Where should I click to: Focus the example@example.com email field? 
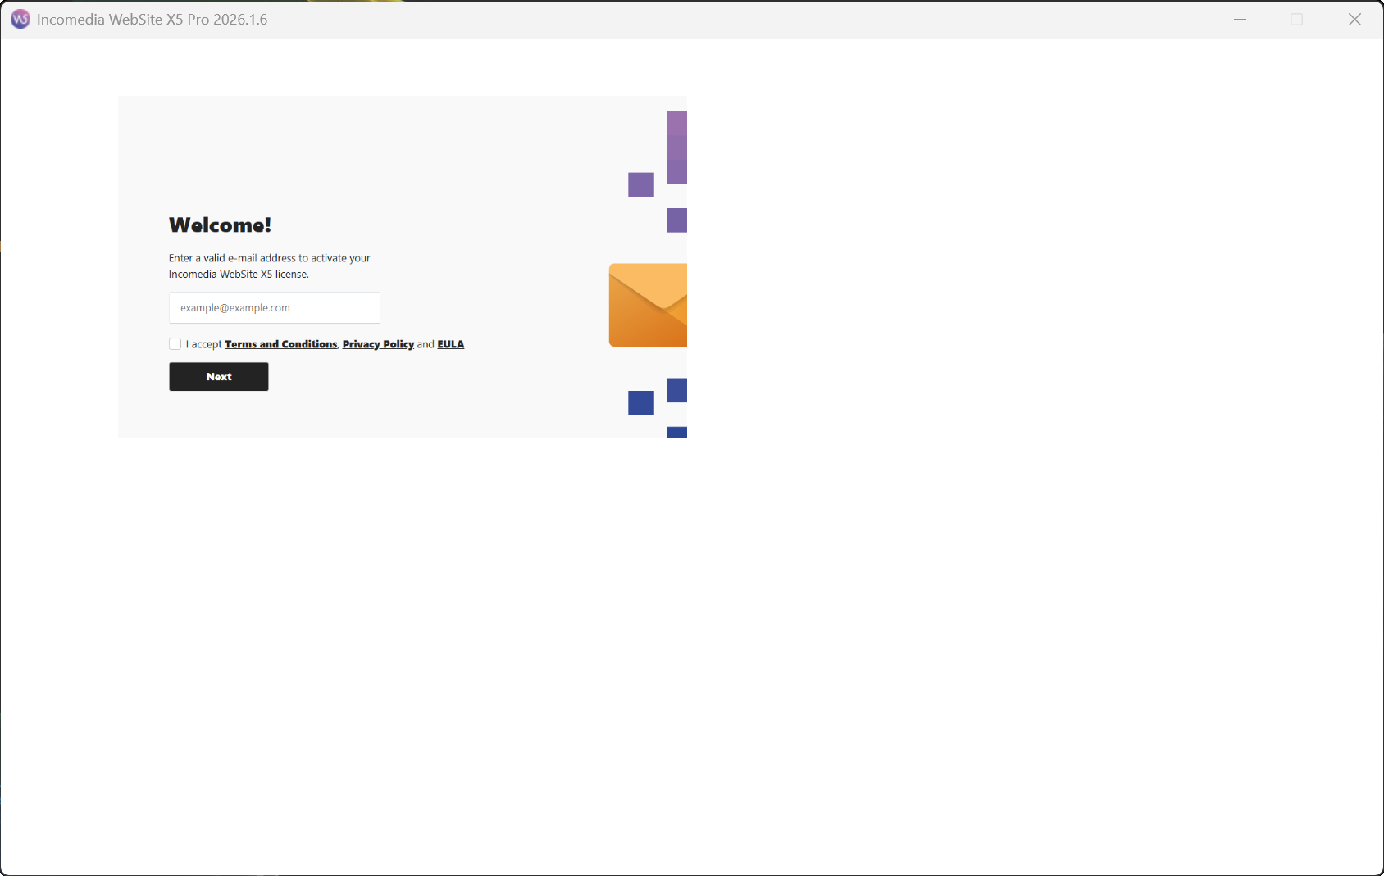[274, 308]
